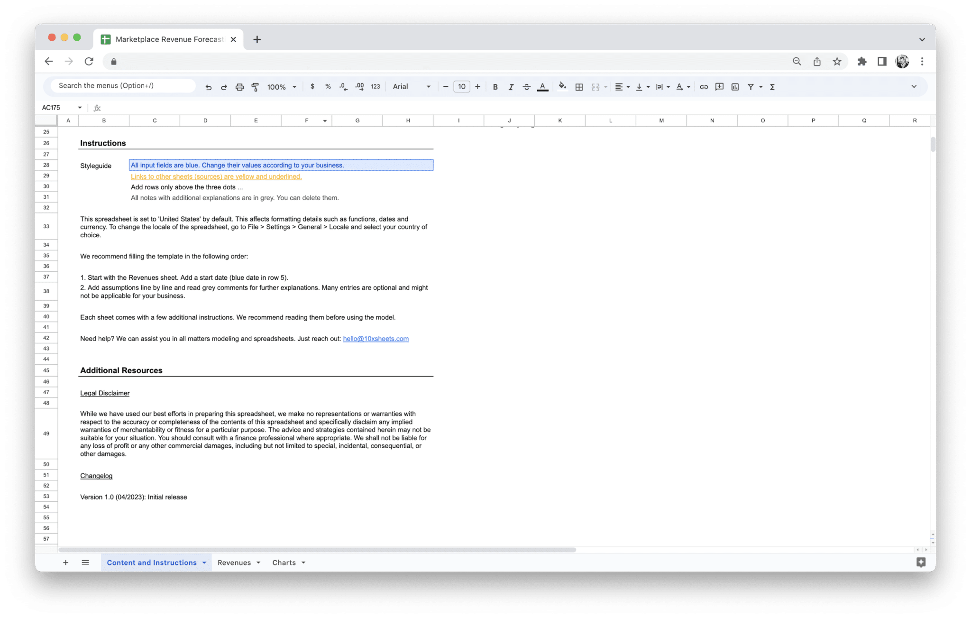
Task: Toggle italic formatting
Action: 511,86
